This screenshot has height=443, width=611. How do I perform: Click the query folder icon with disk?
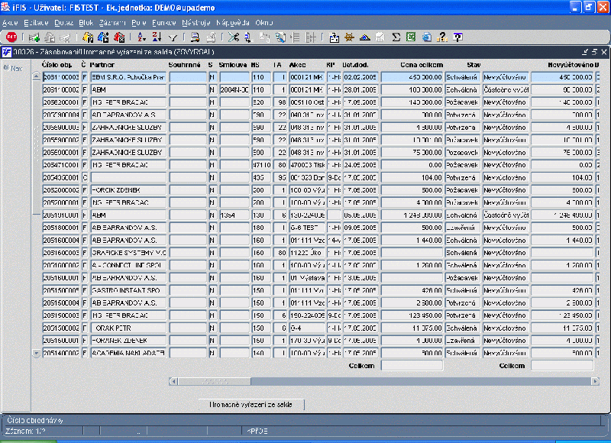point(88,37)
